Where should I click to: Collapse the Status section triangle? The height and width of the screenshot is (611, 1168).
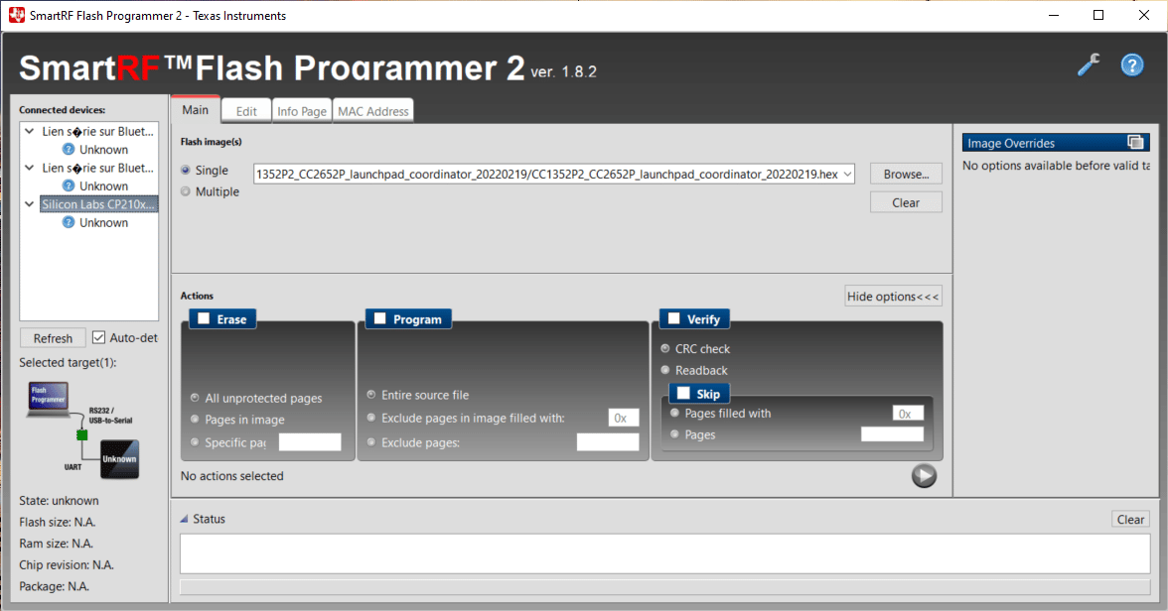coord(184,519)
